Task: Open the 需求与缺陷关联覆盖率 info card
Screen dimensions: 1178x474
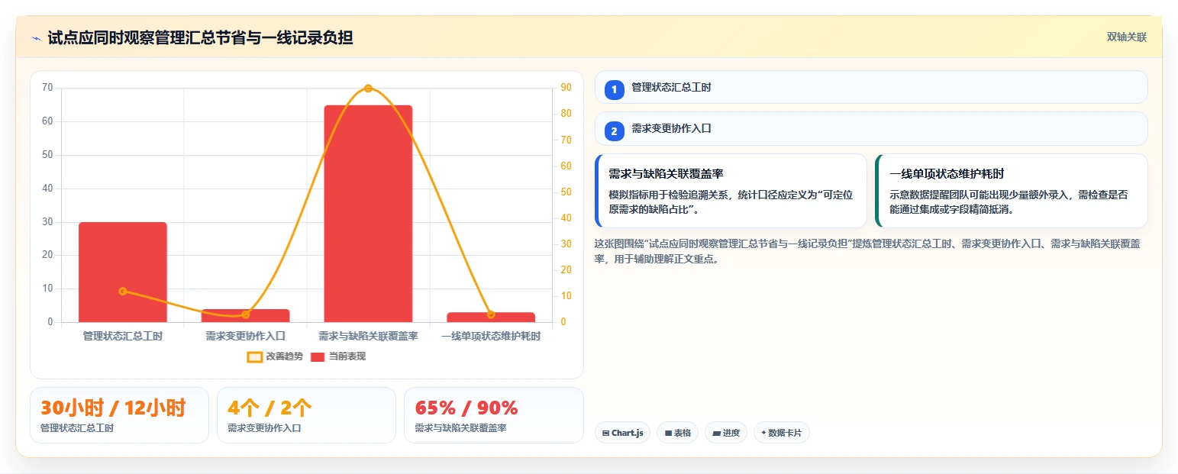Action: tap(731, 191)
